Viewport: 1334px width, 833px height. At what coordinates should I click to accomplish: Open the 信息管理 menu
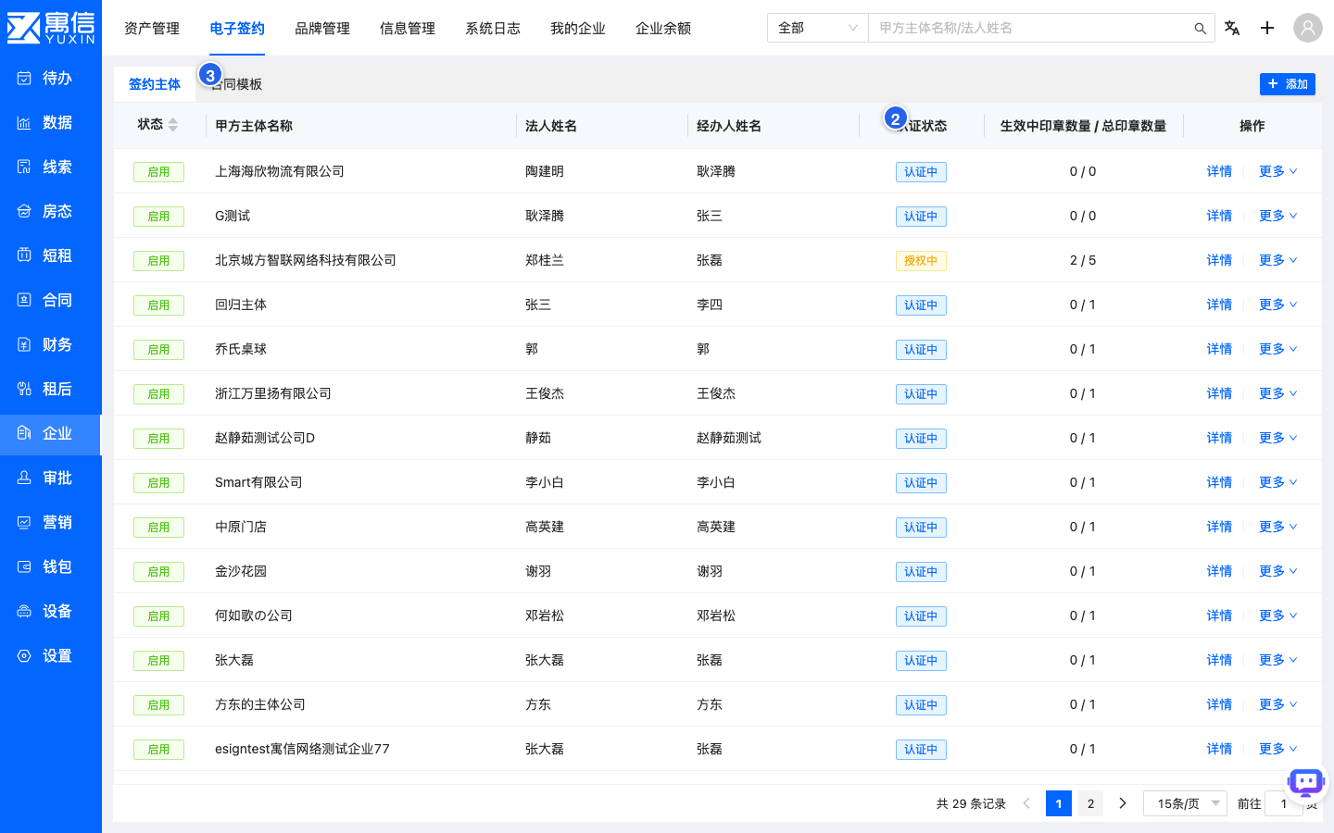pyautogui.click(x=408, y=29)
